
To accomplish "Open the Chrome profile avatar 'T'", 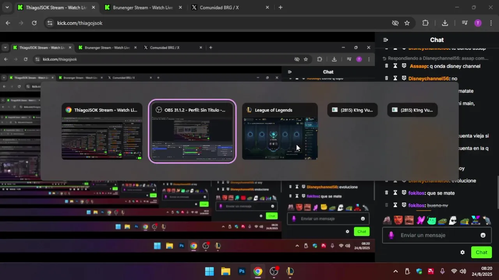I will click(478, 23).
